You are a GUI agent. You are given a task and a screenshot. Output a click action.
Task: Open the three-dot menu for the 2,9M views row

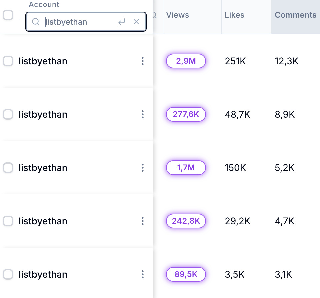(x=143, y=61)
